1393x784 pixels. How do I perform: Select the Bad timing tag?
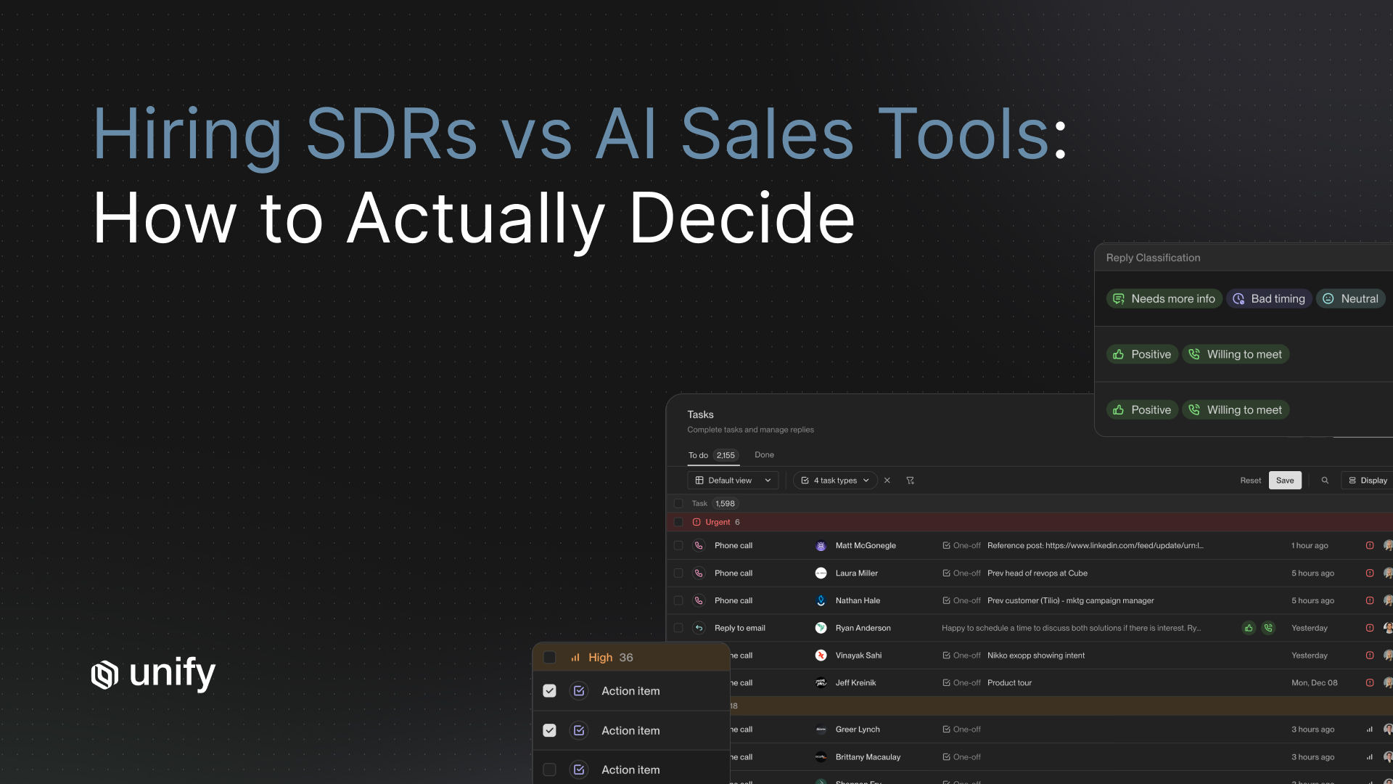1269,299
